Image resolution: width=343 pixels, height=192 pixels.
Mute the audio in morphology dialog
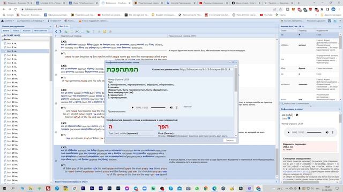(171, 108)
